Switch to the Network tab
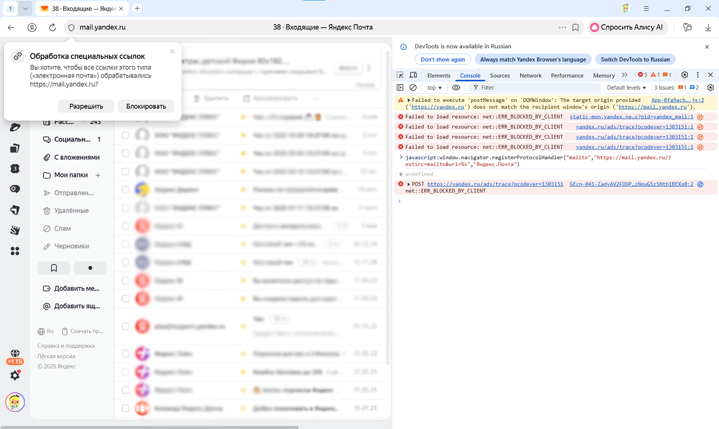 click(x=530, y=76)
